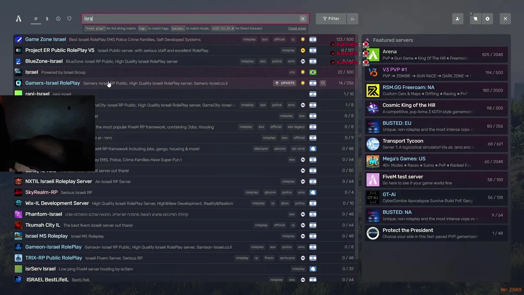Viewport: 524px width, 295px height.
Task: Open the FiveM test server entry
Action: (436, 179)
